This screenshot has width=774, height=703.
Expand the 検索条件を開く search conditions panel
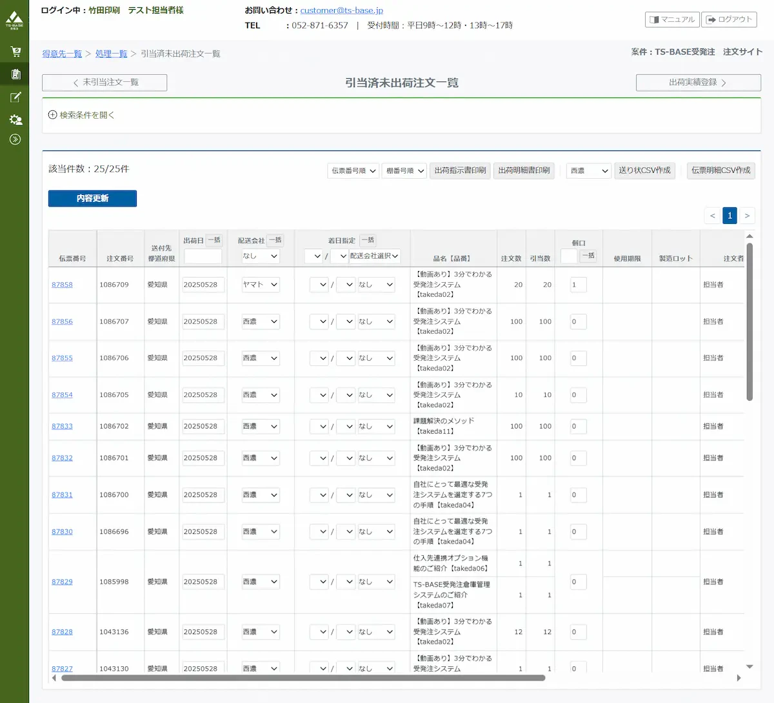tap(82, 115)
